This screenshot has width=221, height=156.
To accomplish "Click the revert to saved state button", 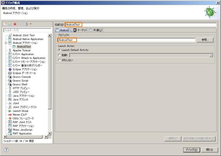I will (199, 139).
